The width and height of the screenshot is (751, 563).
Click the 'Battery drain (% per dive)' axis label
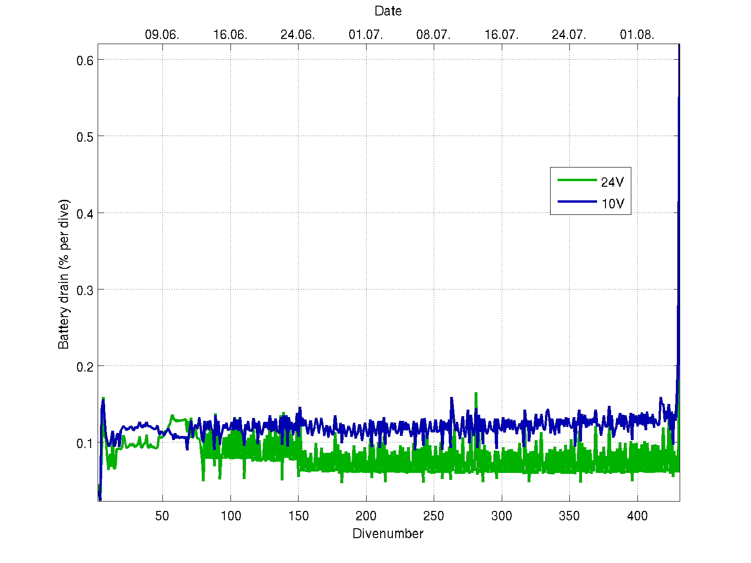pos(63,274)
